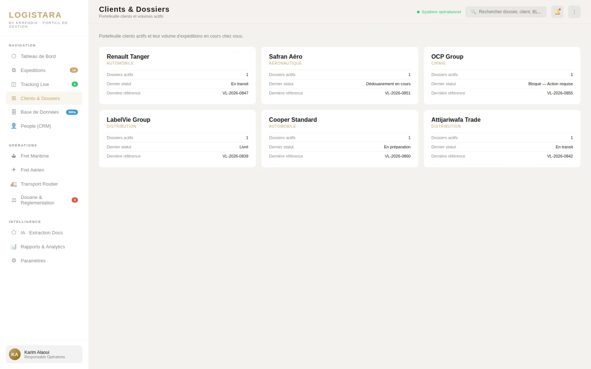Screen dimensions: 591x369
Task: Navigate to Transport Routier
Action: tap(44, 184)
